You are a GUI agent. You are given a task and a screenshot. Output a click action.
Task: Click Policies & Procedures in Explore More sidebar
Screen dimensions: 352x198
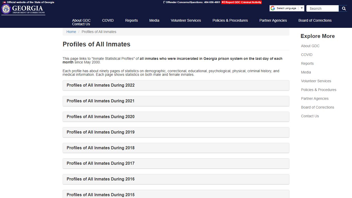point(319,90)
